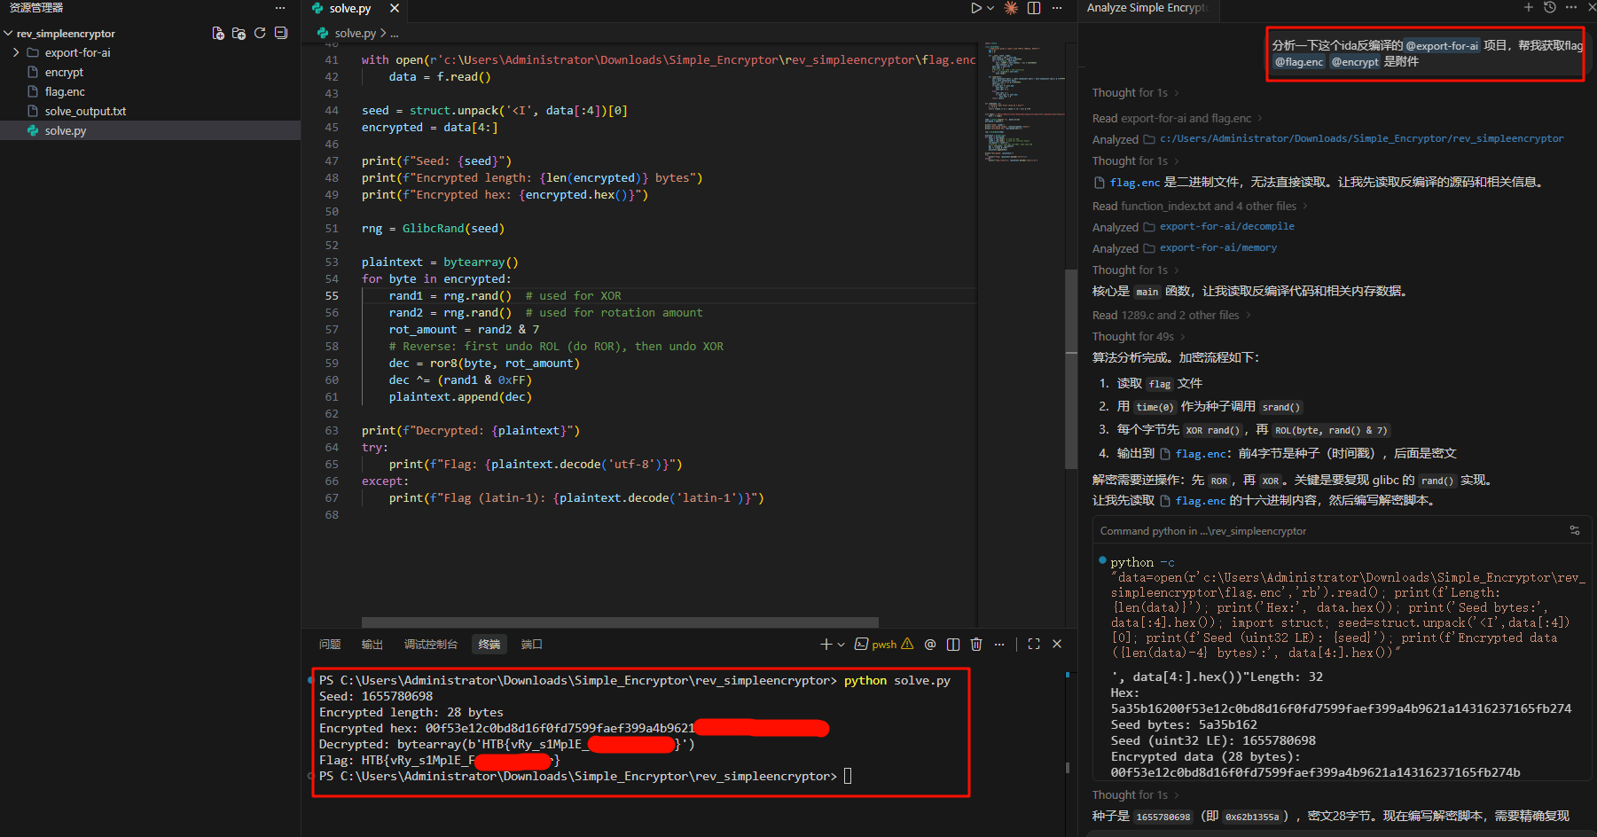This screenshot has width=1597, height=837.
Task: Collapse the rev_simpleencryptor root folder
Action: coord(9,34)
